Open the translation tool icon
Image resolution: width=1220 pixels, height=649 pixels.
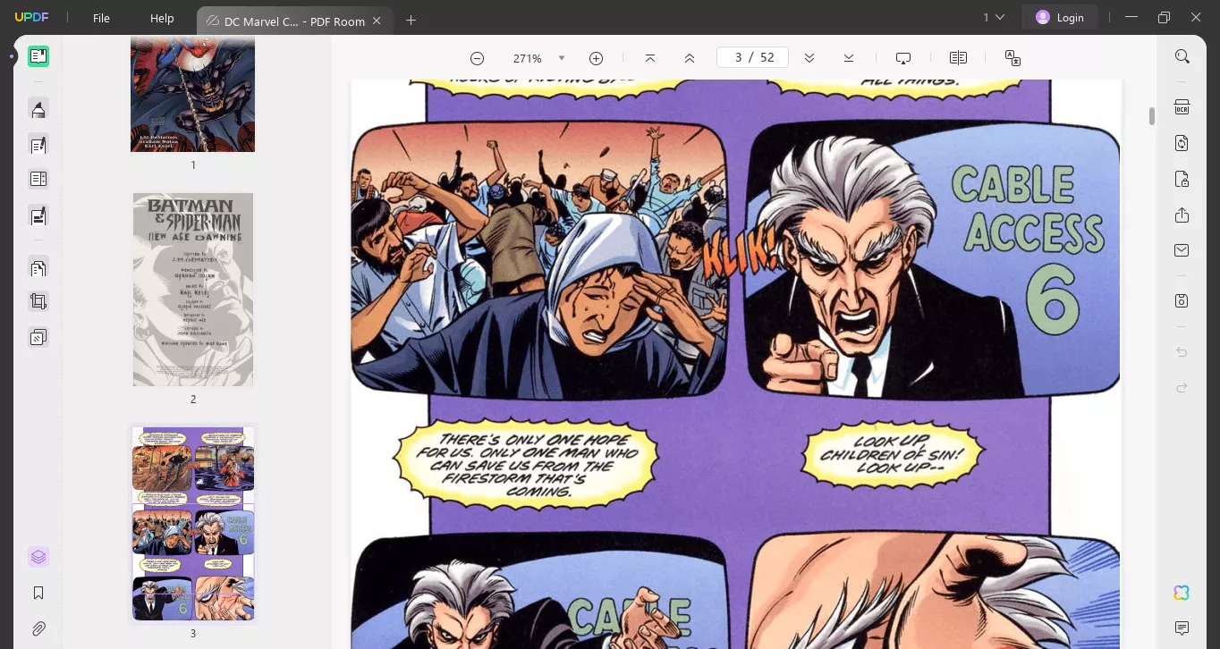1012,58
